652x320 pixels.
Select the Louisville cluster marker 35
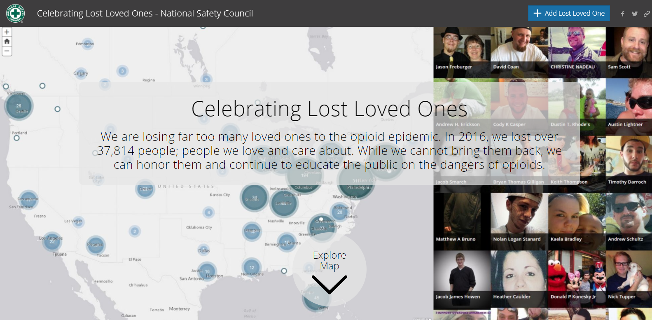(x=284, y=203)
